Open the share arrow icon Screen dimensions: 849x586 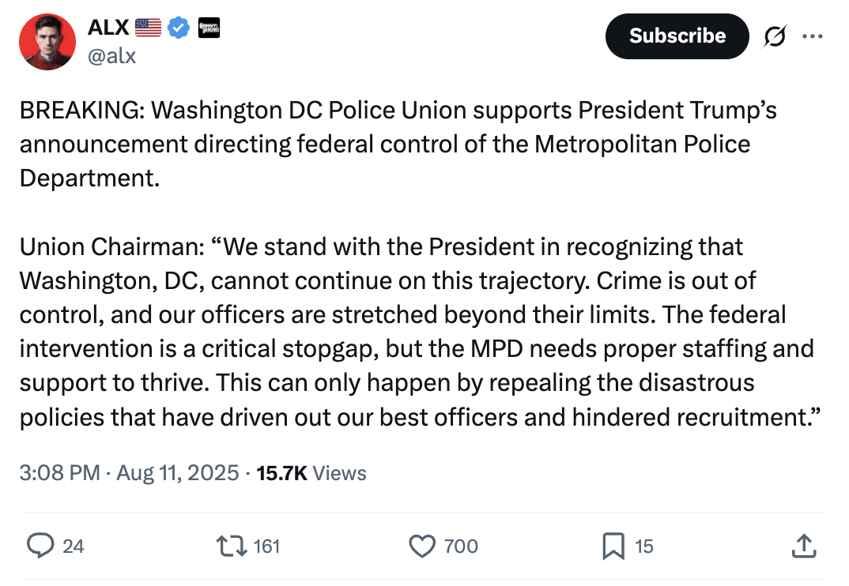[803, 545]
